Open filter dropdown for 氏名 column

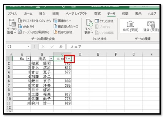(51, 58)
